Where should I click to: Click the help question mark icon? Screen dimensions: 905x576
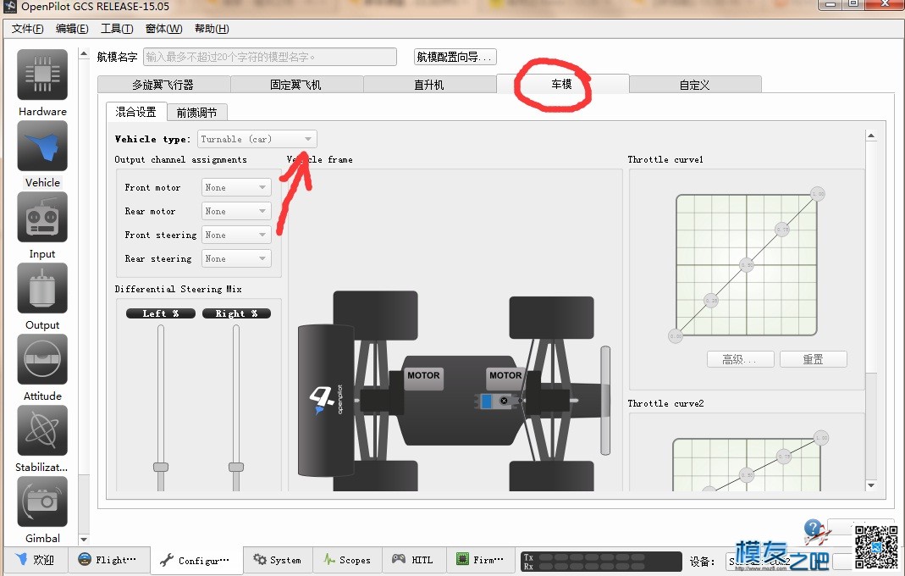click(813, 528)
